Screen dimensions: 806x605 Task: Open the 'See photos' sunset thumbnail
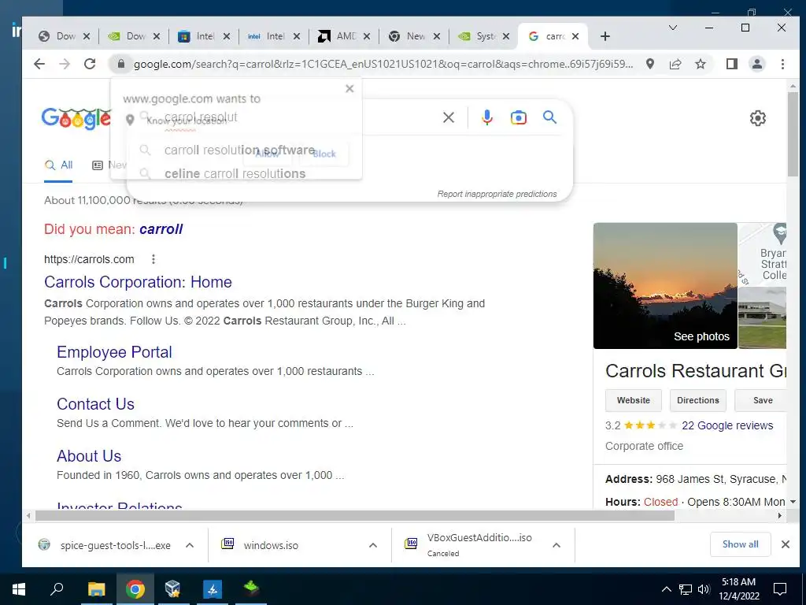(x=665, y=285)
